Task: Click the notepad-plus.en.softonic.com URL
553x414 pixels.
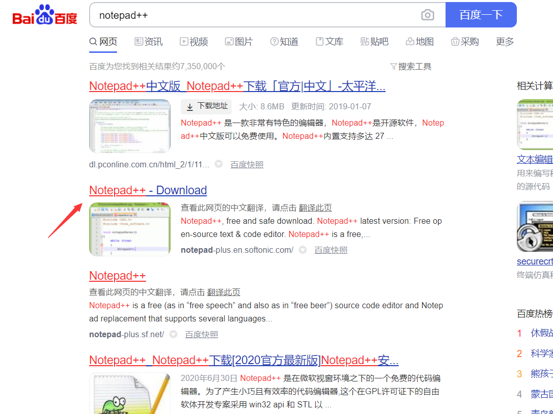Action: 237,250
